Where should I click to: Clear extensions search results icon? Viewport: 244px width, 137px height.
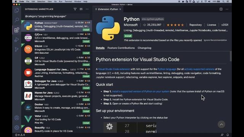click(81, 9)
